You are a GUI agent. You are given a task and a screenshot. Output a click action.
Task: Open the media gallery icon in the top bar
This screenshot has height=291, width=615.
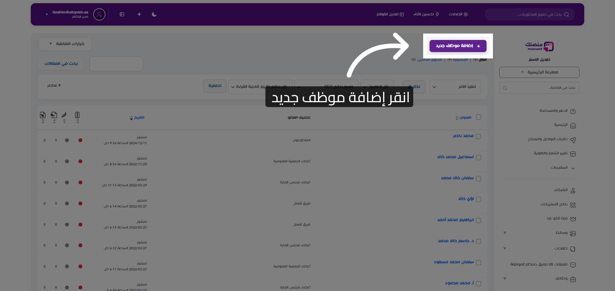pyautogui.click(x=122, y=14)
